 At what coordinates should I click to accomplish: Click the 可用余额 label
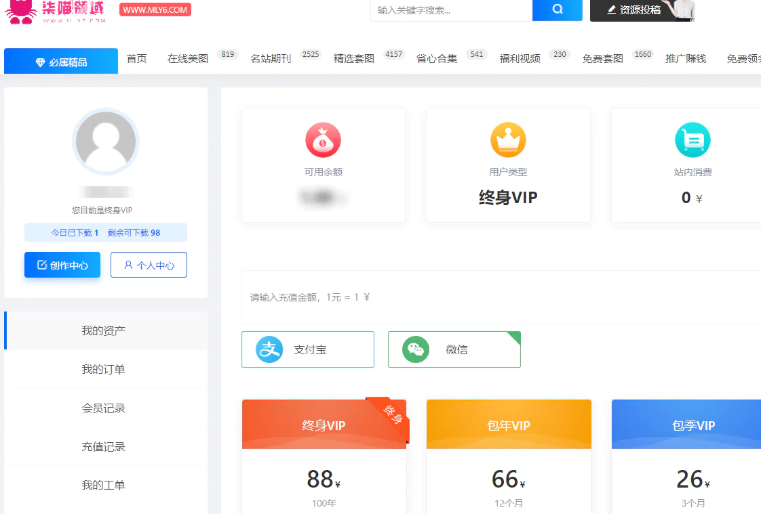[x=324, y=172]
